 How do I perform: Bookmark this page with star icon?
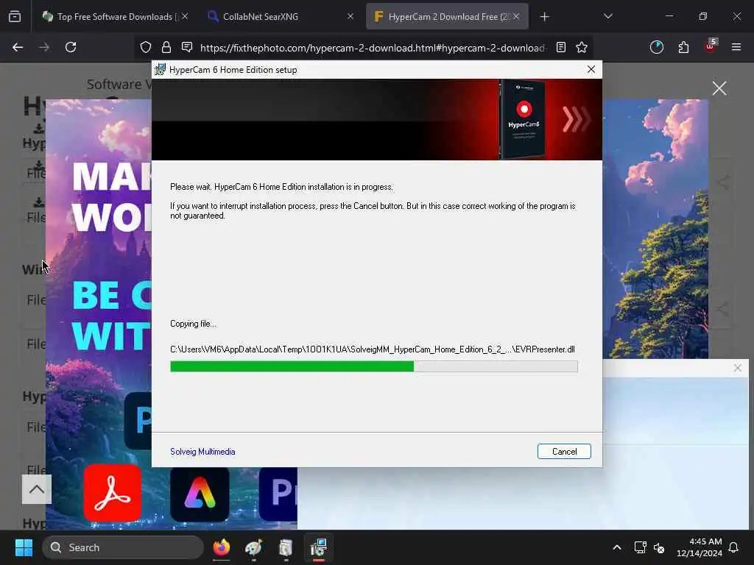click(582, 47)
